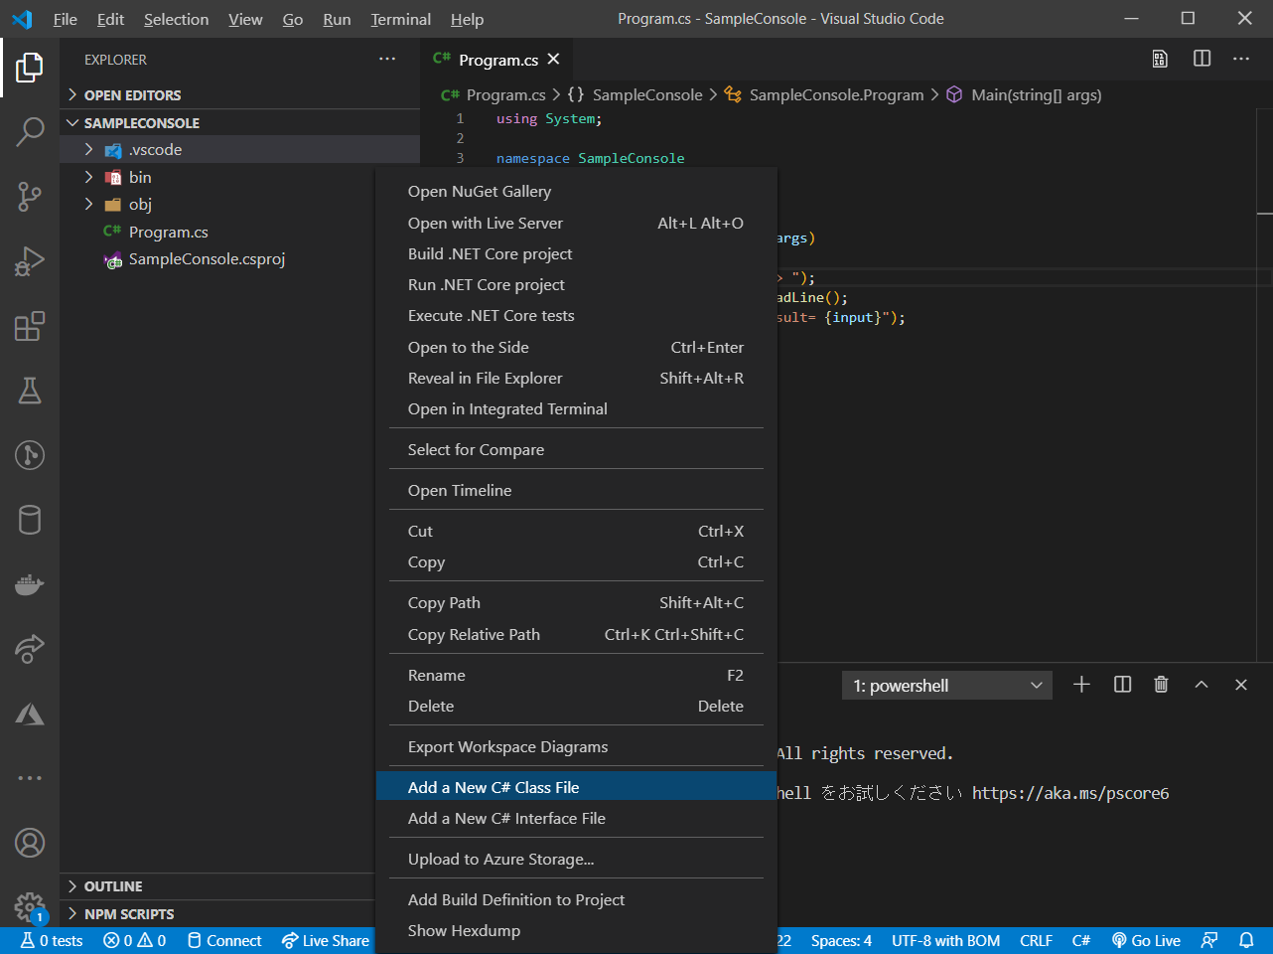Choose Upload to Azure Storage

tap(576, 860)
